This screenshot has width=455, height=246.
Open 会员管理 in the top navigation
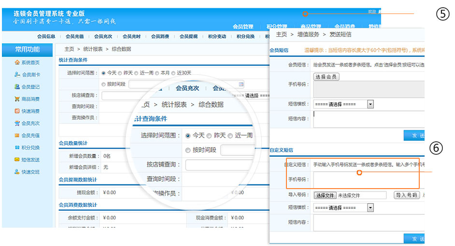coord(243,27)
